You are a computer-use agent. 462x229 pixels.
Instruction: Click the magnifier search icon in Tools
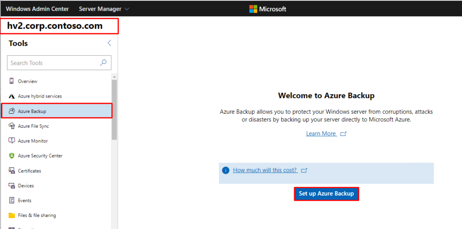pos(103,63)
